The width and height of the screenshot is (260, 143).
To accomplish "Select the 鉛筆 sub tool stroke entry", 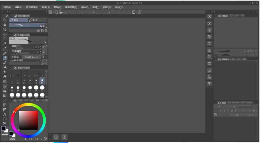I will pyautogui.click(x=27, y=25).
